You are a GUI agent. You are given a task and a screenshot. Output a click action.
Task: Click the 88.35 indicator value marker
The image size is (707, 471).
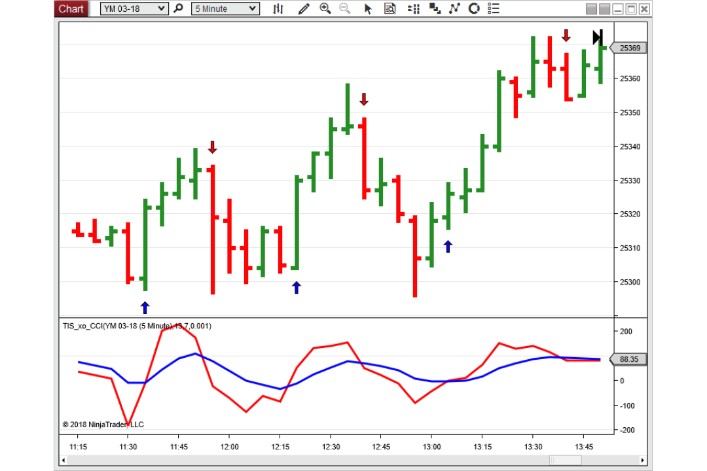tap(628, 359)
